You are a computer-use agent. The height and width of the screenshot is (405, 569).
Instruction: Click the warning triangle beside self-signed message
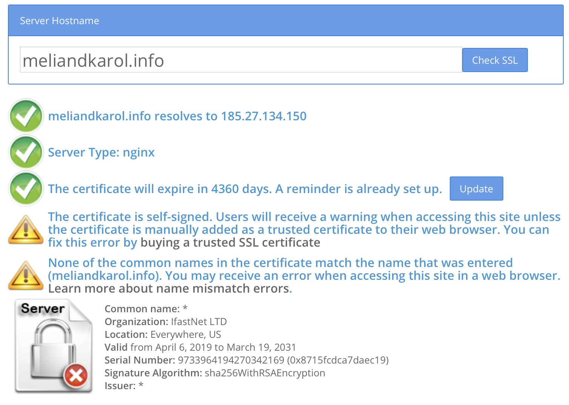click(26, 230)
